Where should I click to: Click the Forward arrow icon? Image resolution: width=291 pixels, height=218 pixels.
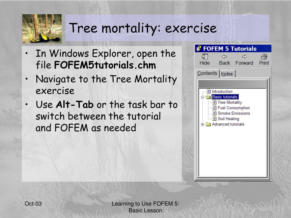tap(244, 56)
